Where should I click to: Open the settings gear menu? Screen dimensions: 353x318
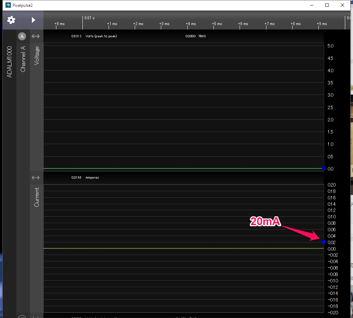pos(11,20)
